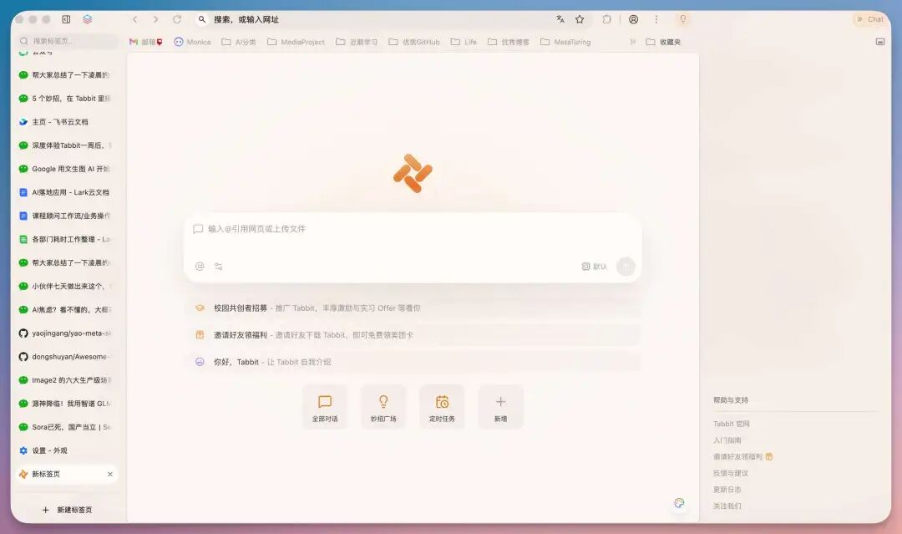The image size is (902, 534).
Task: Switch to tab 课程顾问工作流/业务操作
Action: [68, 216]
